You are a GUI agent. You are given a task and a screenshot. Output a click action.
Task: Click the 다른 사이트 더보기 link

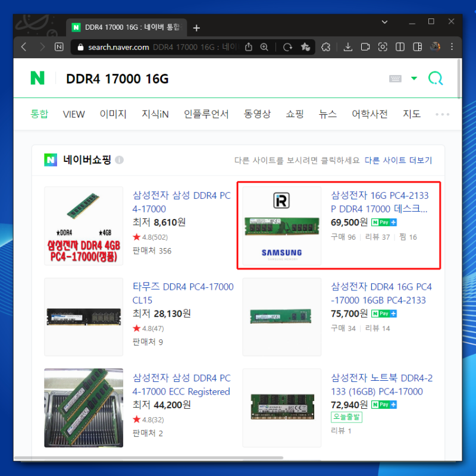(398, 160)
